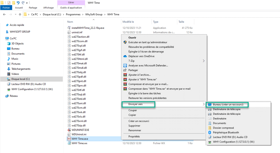Image resolution: width=280 pixels, height=153 pixels.
Task: Choose Partager in the context menu
Action: (x=133, y=70)
